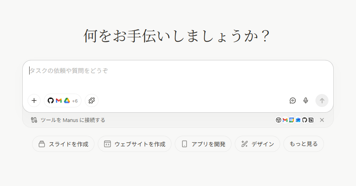Click the Google Calendar icon in banner

pyautogui.click(x=292, y=120)
